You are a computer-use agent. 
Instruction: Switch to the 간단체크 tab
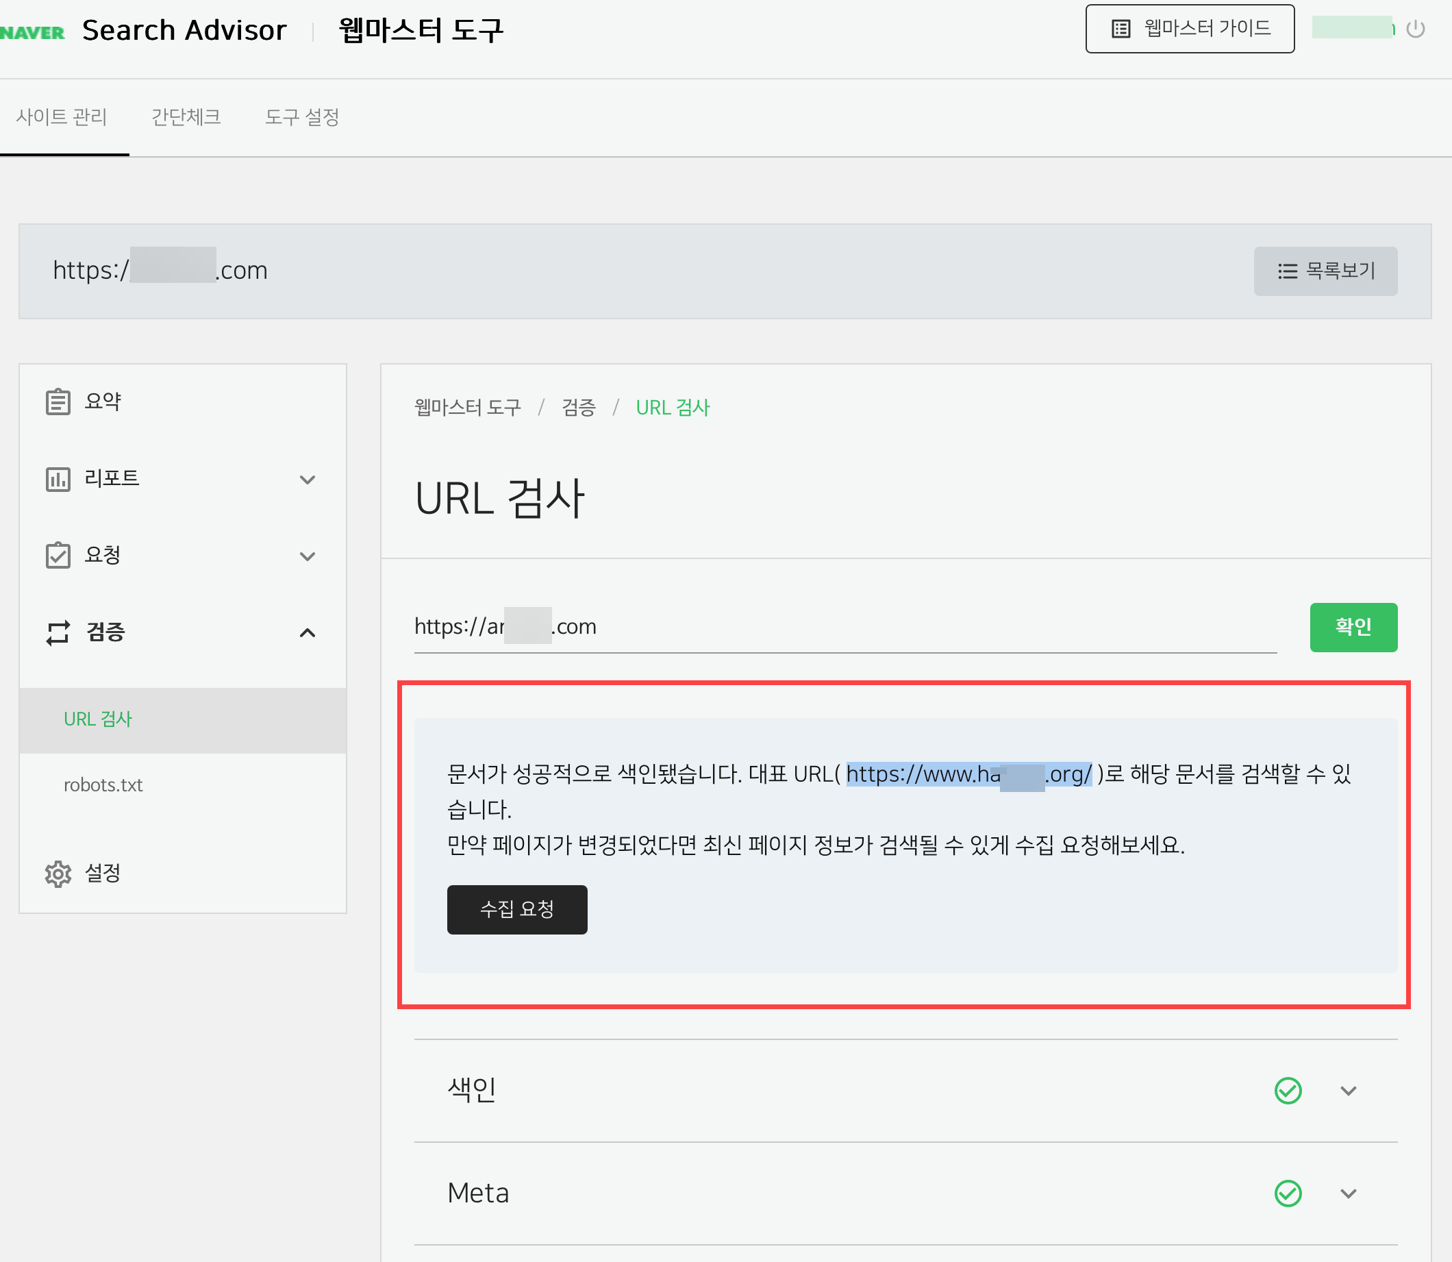(186, 118)
